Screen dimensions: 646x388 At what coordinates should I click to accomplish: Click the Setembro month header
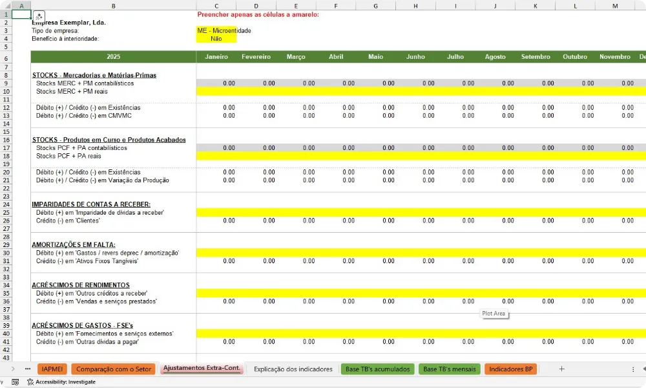[x=535, y=57]
